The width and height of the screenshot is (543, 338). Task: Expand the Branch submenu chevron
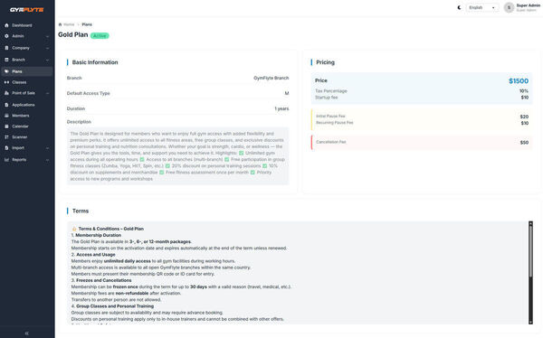[47, 60]
